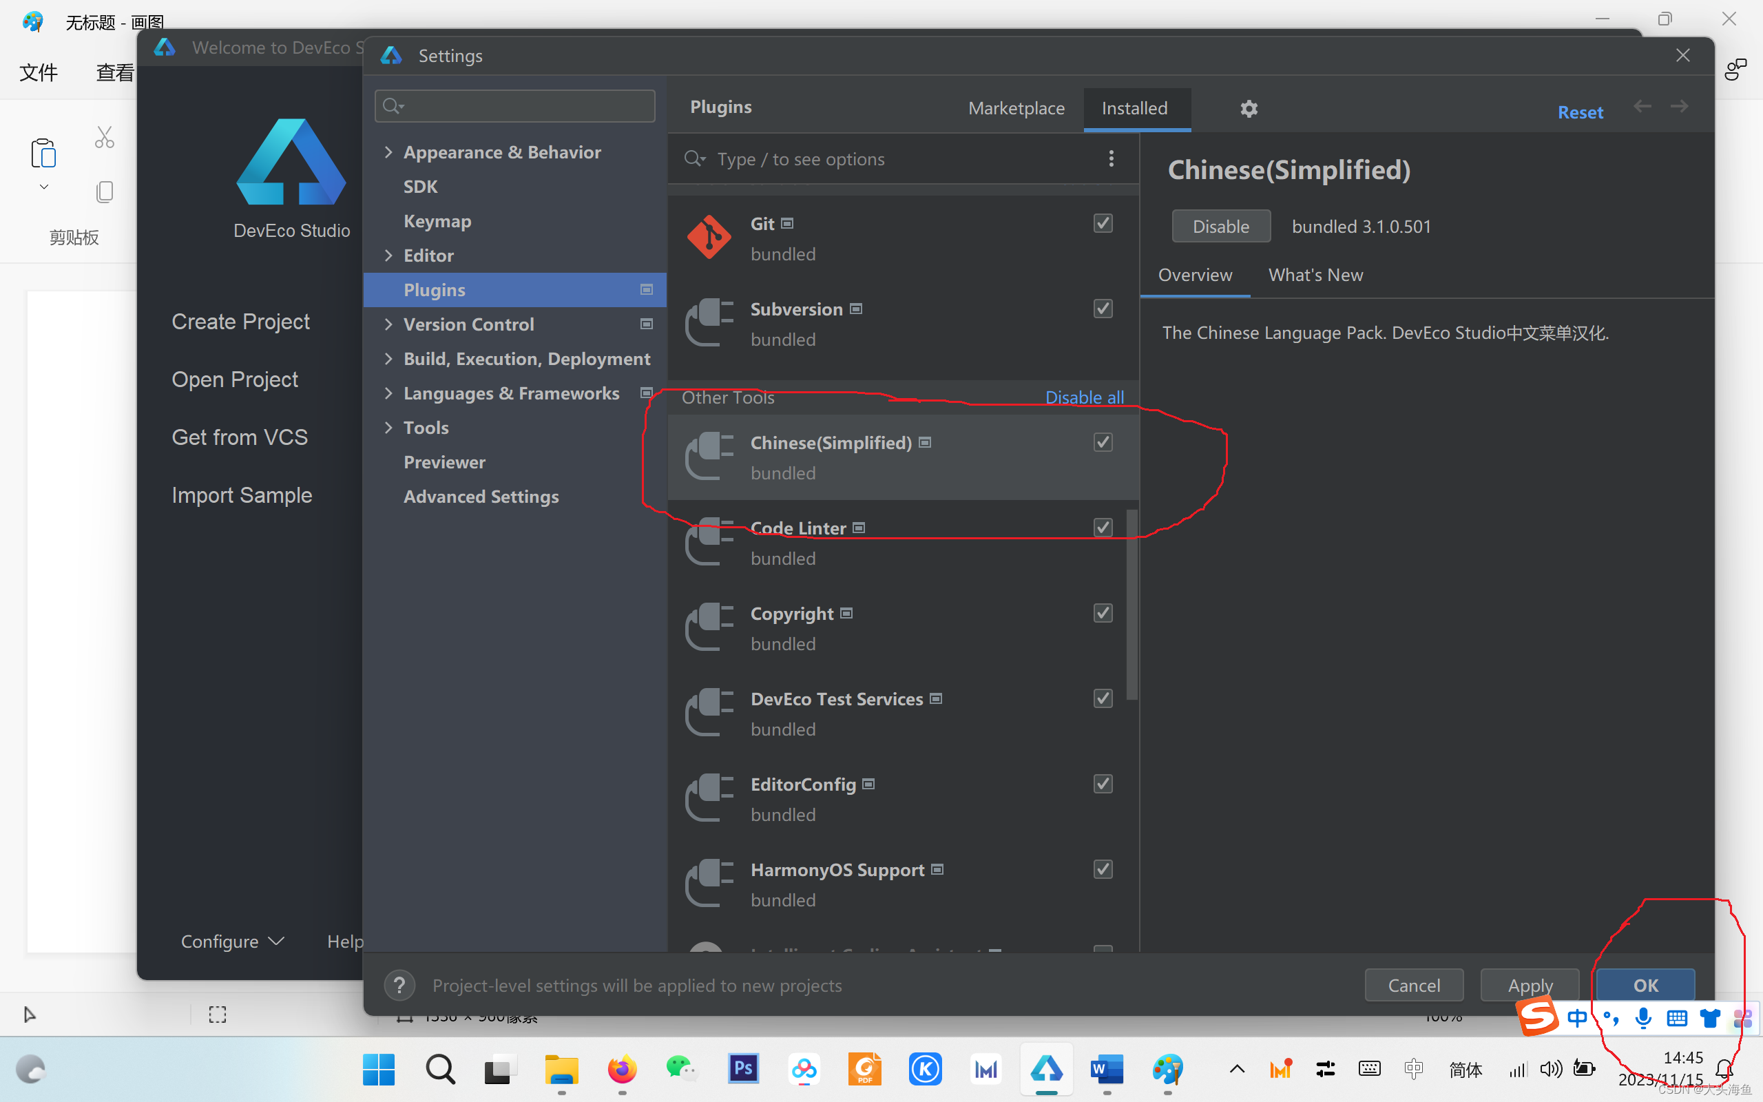Screen dimensions: 1763x1102
Task: Click the plugins gear settings icon
Action: tap(1249, 109)
